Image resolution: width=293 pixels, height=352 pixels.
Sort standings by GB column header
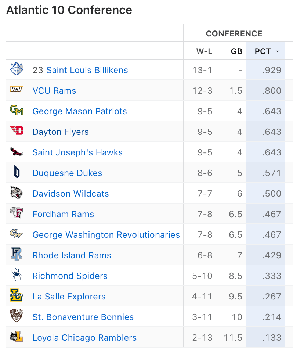[x=237, y=51]
